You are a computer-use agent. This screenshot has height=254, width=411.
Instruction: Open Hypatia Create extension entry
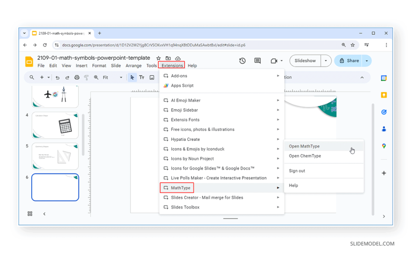point(222,139)
